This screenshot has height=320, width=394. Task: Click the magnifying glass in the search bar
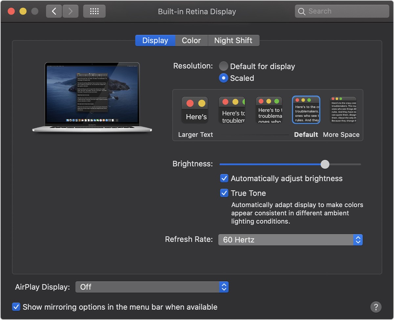[x=301, y=11]
